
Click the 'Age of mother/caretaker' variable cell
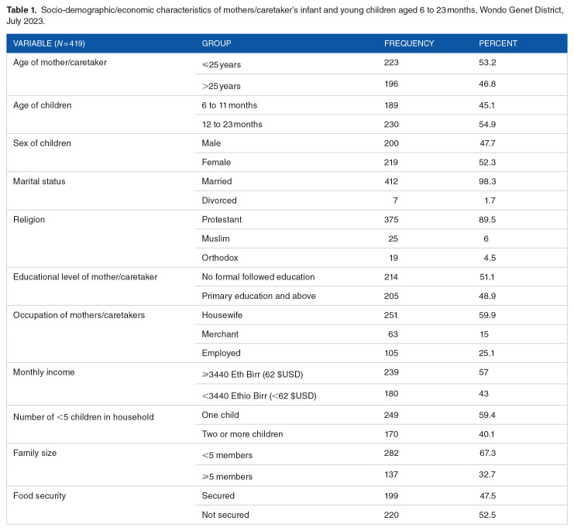(x=60, y=63)
